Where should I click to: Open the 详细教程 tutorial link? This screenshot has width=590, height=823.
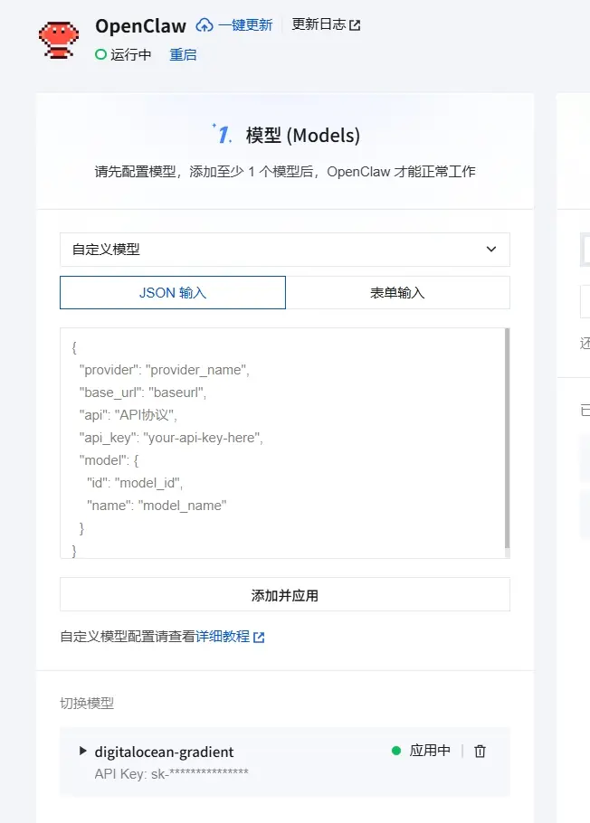tap(223, 637)
